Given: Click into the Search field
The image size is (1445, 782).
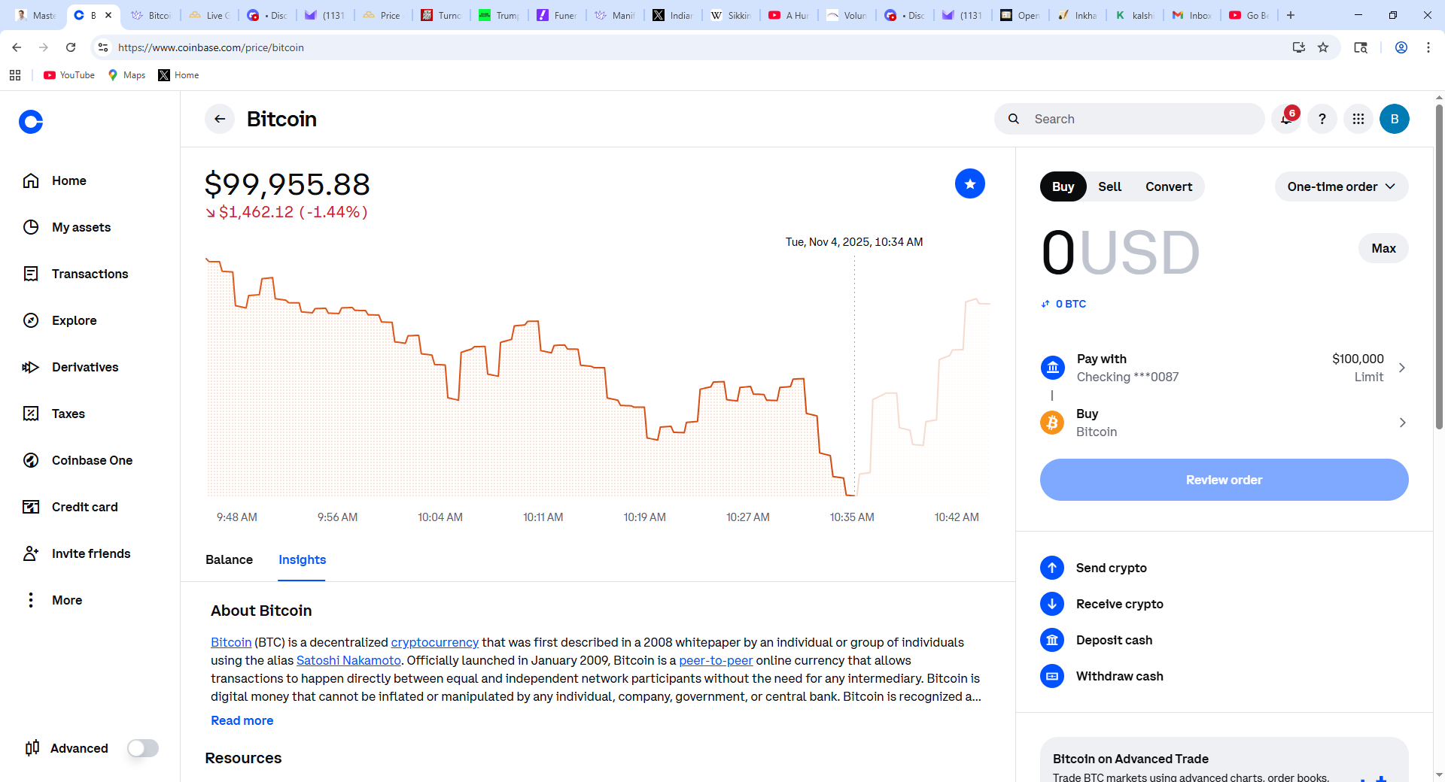Looking at the screenshot, I should tap(1129, 119).
